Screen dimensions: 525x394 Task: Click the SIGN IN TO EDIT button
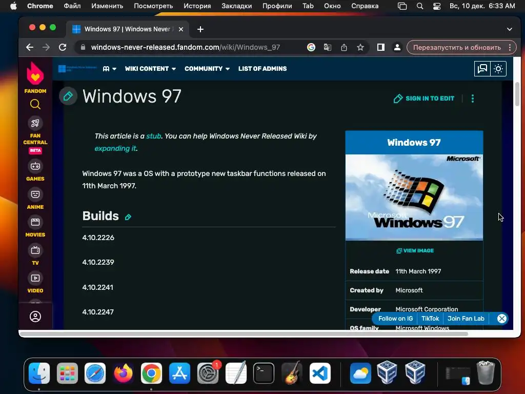(x=424, y=98)
